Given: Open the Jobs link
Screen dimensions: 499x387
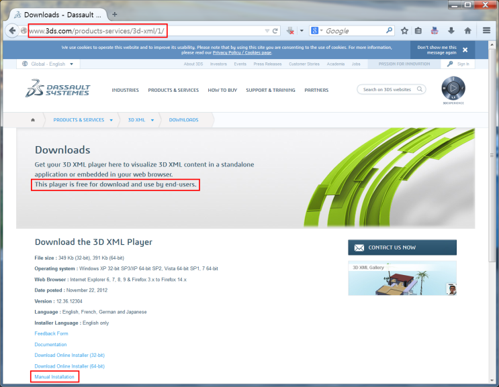Looking at the screenshot, I should [356, 64].
